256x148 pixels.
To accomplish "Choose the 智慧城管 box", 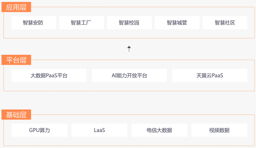I will [x=177, y=23].
